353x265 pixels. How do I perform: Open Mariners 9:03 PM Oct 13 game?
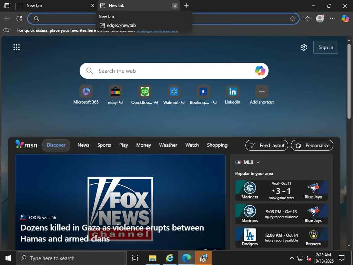[281, 214]
